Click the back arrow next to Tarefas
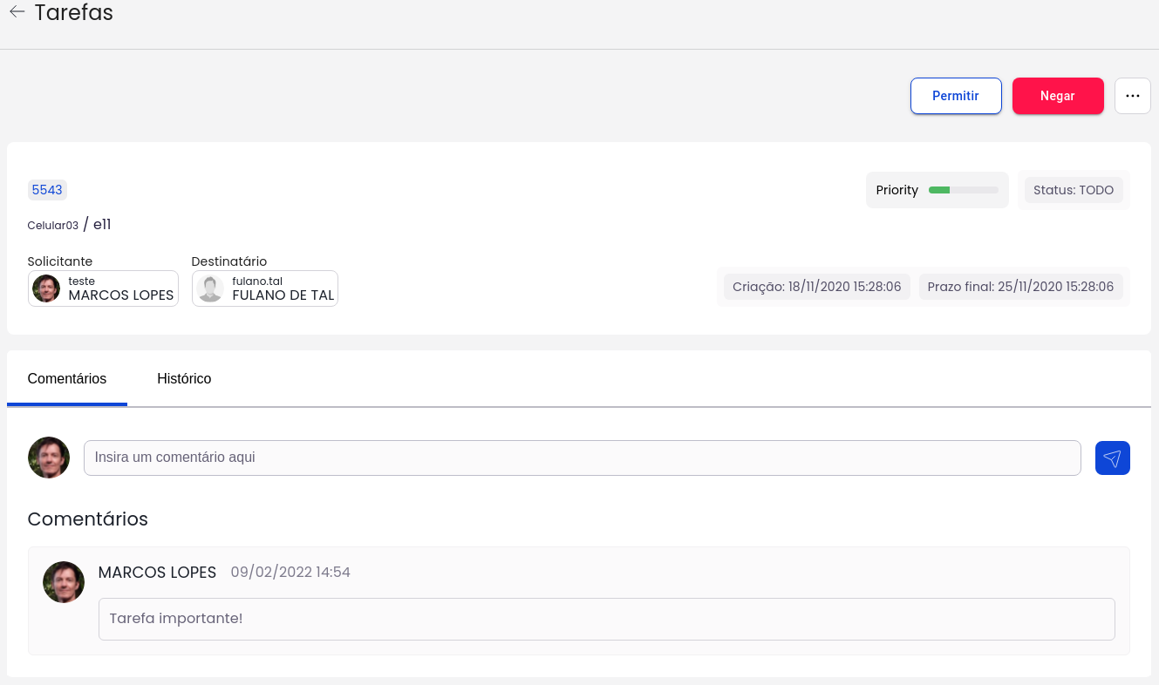 click(17, 12)
